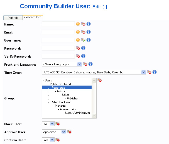Click the required-field warning icon beside Email

[x=78, y=32]
